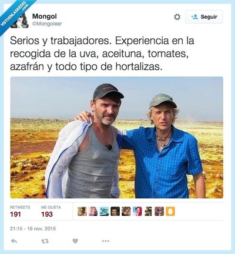
Task: Open third liker avatar with blue image
Action: (104, 212)
